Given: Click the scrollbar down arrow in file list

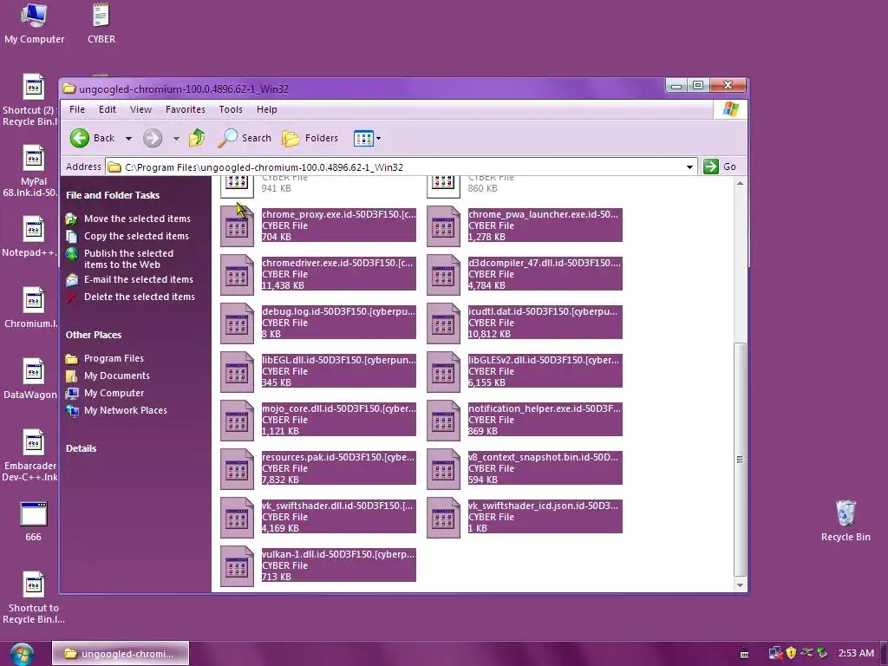Looking at the screenshot, I should pyautogui.click(x=740, y=585).
